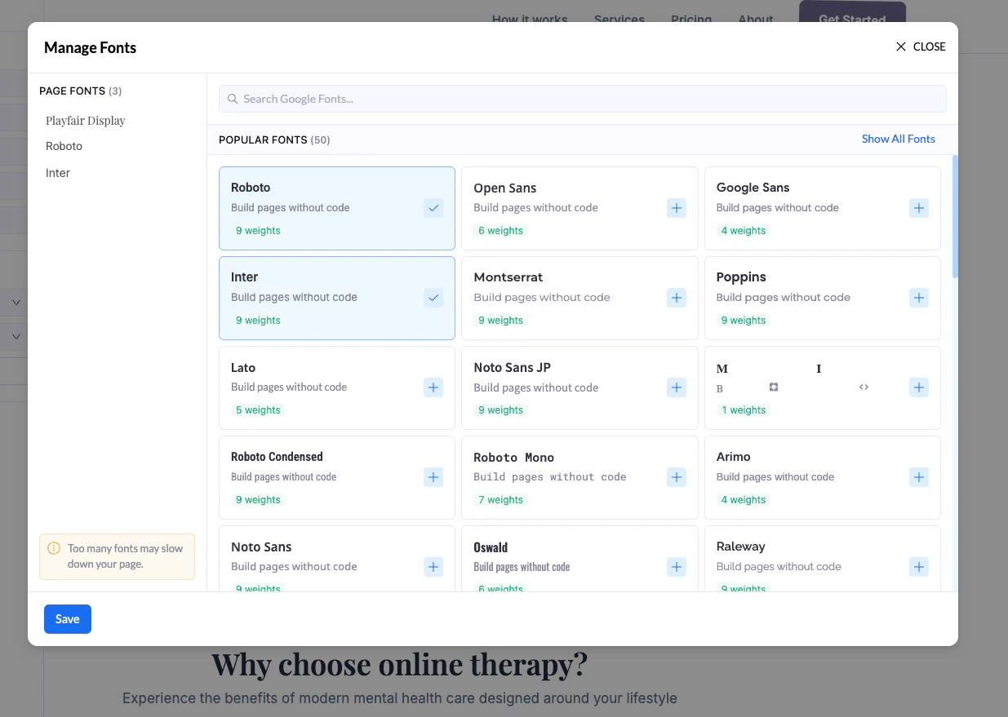Expand the upper chevron in background sidebar
The image size is (1008, 717).
click(x=16, y=303)
